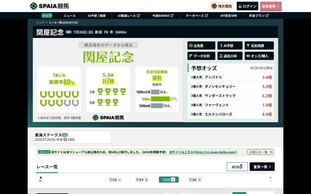Click the レース一覧 section heading
The image size is (311, 194).
tap(47, 167)
